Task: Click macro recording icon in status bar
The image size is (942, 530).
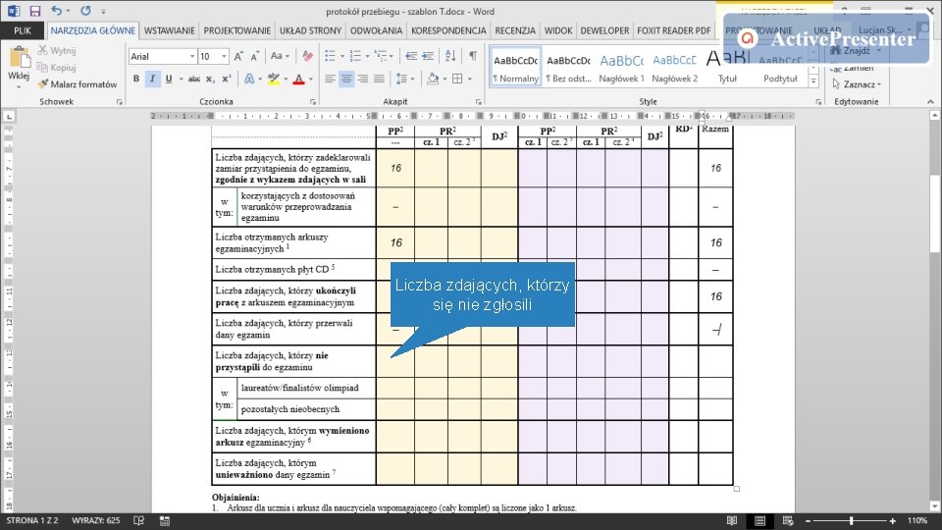Action: coord(165,521)
